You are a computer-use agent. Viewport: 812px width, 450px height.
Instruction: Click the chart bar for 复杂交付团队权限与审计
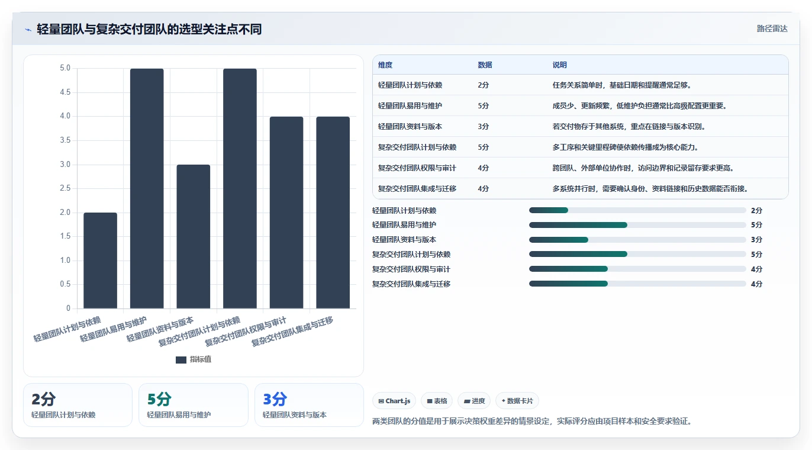286,213
